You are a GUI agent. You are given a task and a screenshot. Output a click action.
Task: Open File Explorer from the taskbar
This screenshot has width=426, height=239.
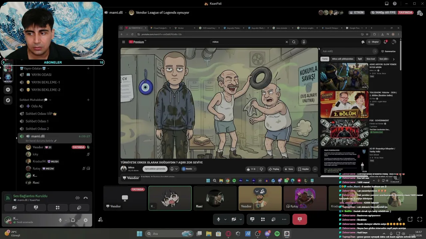[209, 234]
